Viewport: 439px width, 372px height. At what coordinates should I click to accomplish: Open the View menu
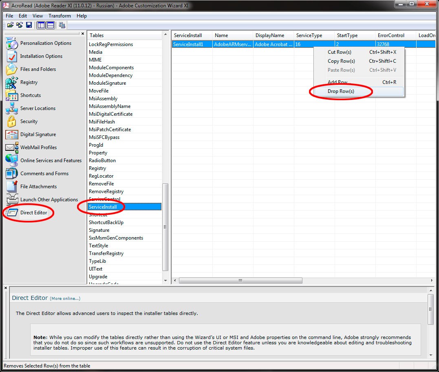click(x=38, y=16)
